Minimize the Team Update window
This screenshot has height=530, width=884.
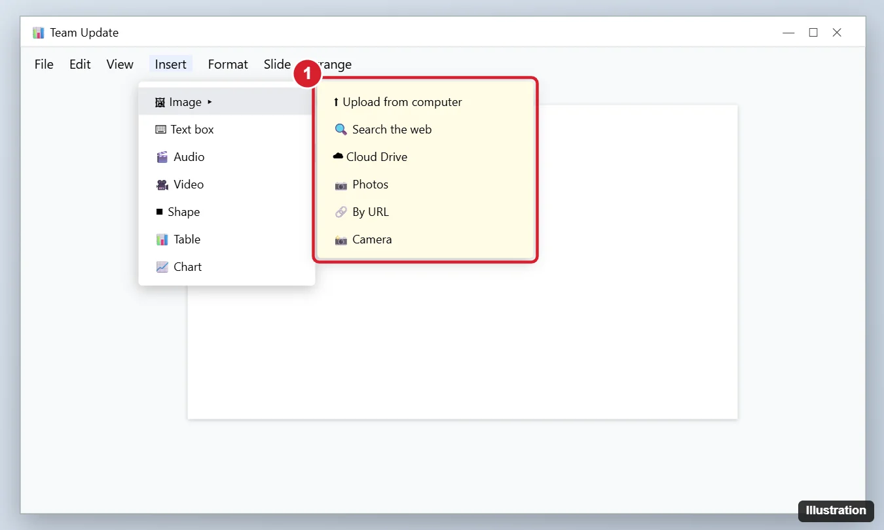[789, 33]
